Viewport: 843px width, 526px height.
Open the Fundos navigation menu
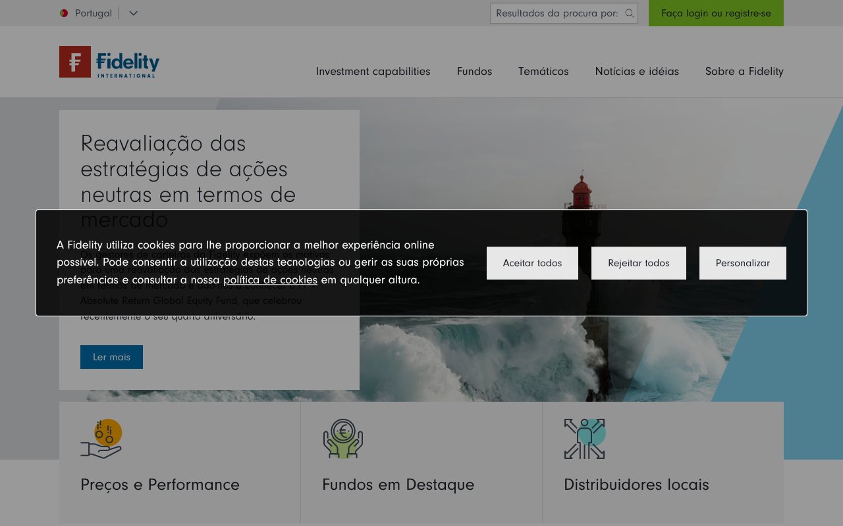coord(474,72)
